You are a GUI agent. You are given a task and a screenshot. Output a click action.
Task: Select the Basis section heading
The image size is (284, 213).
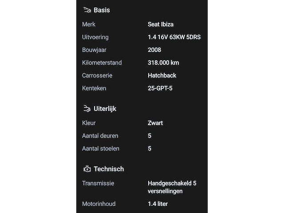(102, 10)
